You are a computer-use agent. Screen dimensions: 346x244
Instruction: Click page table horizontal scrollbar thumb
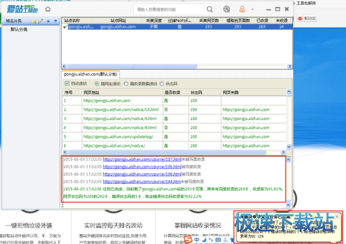click(x=167, y=152)
